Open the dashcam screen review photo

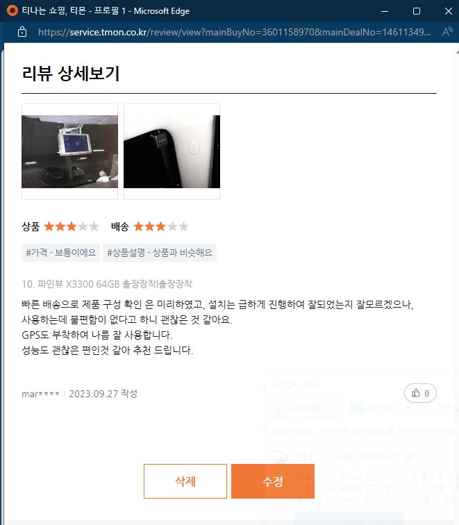coord(69,151)
